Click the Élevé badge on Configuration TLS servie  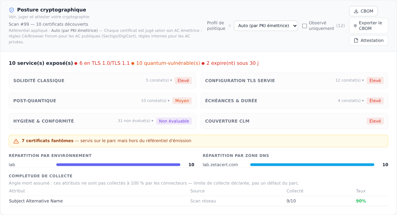pos(375,81)
